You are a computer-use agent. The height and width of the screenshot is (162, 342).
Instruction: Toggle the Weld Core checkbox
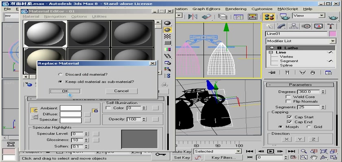[x=288, y=97]
